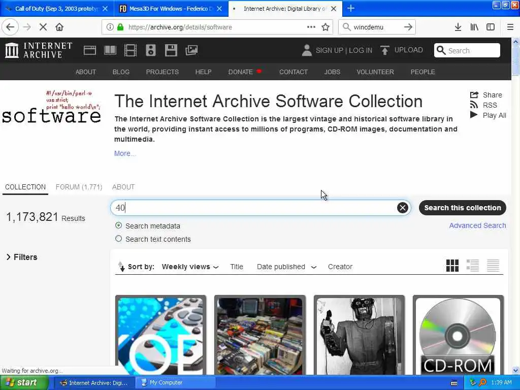This screenshot has height=390, width=520.
Task: Open the Advanced Search link
Action: (477, 225)
